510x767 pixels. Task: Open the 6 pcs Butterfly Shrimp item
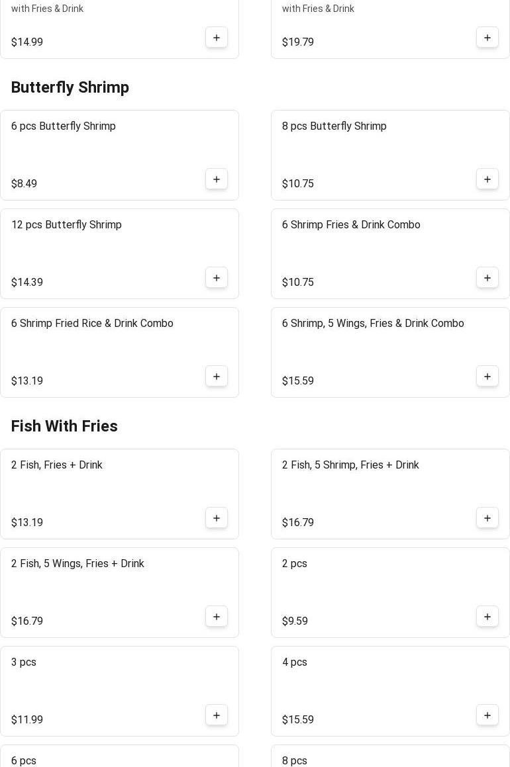pos(64,126)
